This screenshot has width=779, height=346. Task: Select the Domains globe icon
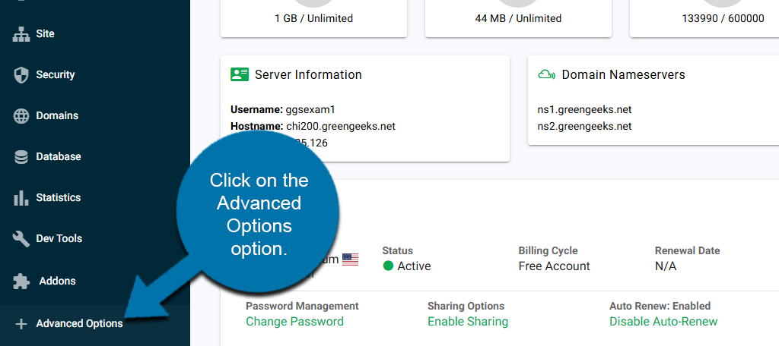point(21,116)
